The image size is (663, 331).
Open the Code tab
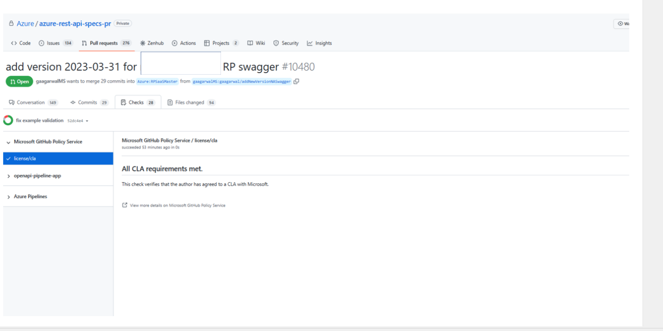20,43
